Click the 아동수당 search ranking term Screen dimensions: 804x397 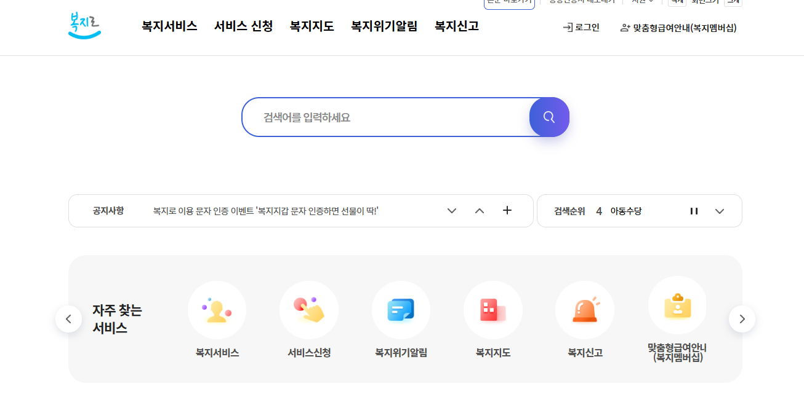[626, 211]
